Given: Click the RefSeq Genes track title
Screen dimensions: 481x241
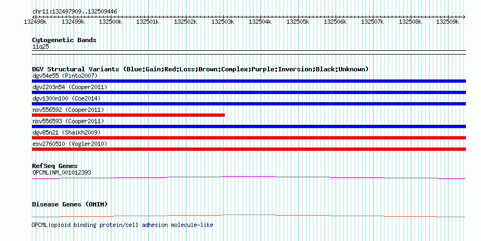Looking at the screenshot, I should pyautogui.click(x=55, y=166).
